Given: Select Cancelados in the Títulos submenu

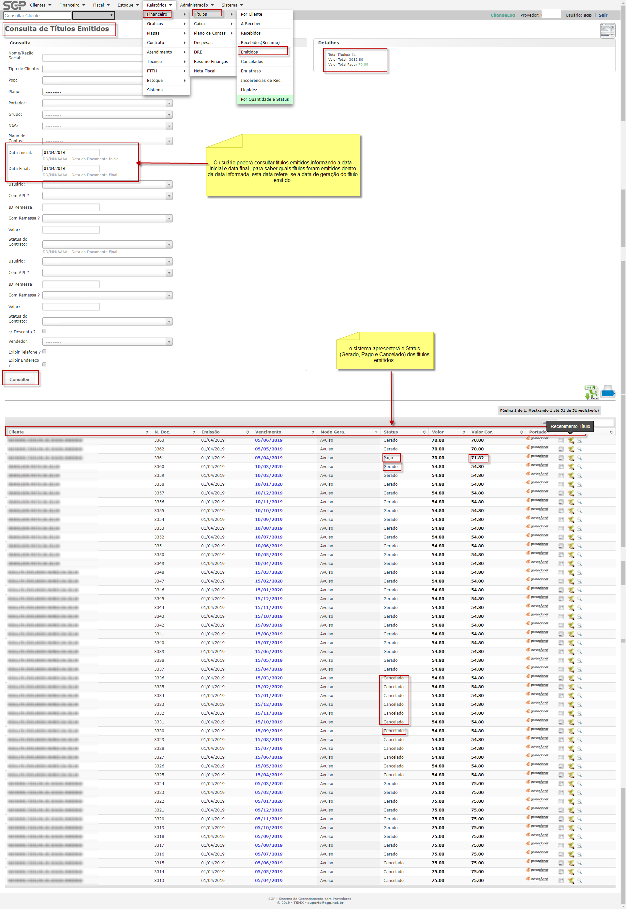Looking at the screenshot, I should tap(252, 62).
